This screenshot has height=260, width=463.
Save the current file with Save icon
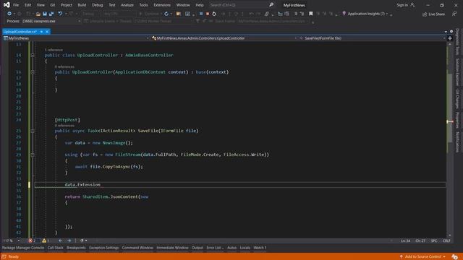click(45, 14)
